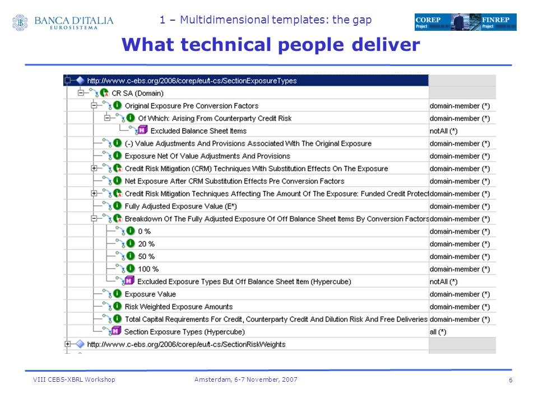Collapse Of Which: Arising From Counterparty Credit Risk
Image resolution: width=538 pixels, height=403 pixels.
tap(107, 118)
